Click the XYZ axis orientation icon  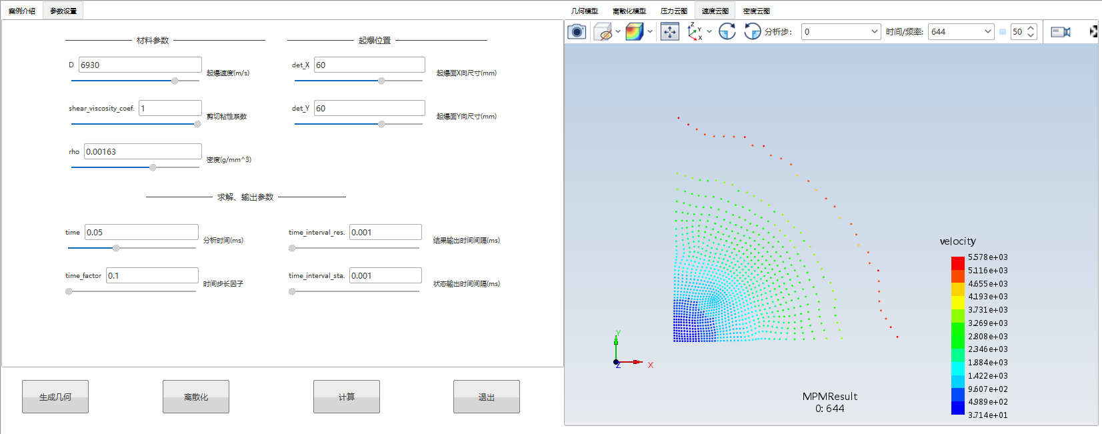tap(695, 31)
